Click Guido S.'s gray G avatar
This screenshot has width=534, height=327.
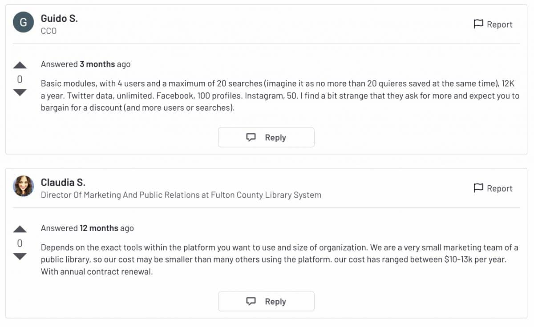click(24, 22)
